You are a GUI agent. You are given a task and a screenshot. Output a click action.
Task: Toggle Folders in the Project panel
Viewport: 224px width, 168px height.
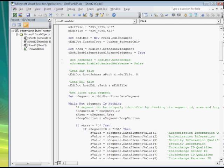tap(26, 25)
